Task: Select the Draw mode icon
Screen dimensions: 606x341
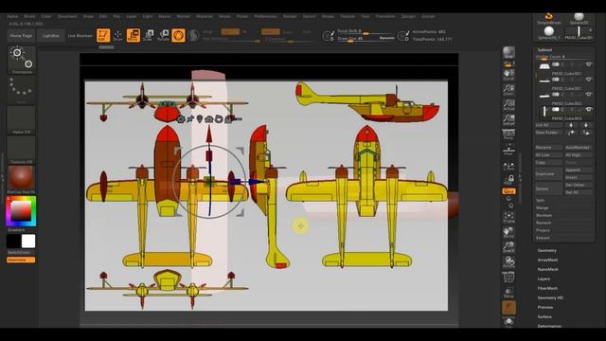Action: tap(117, 35)
